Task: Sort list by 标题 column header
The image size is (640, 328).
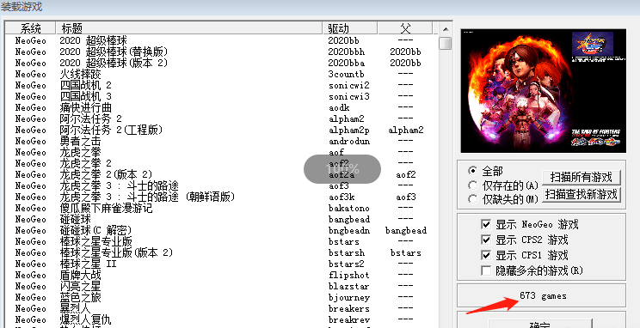Action: 189,28
